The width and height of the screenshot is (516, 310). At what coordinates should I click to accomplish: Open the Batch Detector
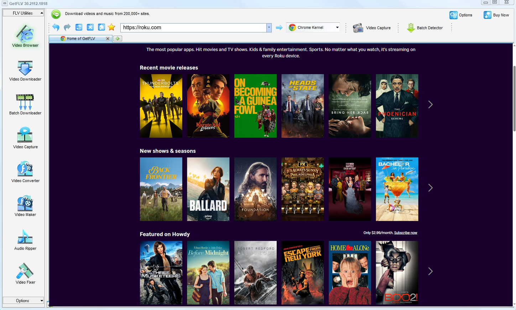(x=425, y=28)
